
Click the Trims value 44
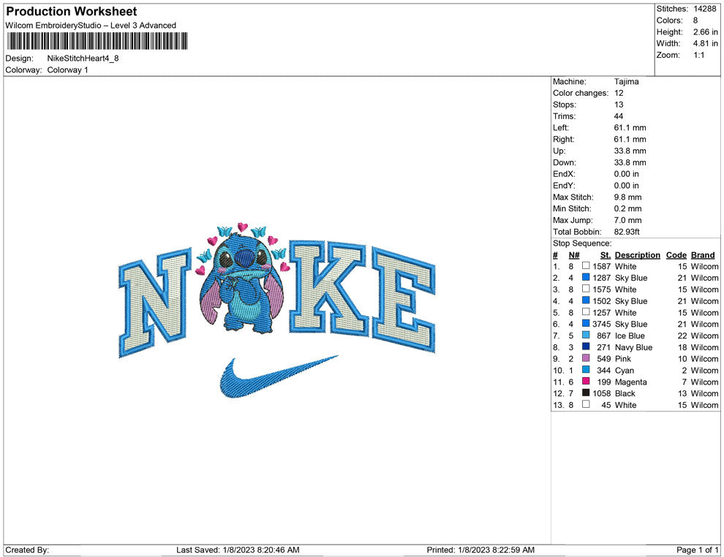pyautogui.click(x=618, y=115)
